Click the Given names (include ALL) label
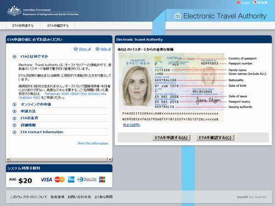The image size is (275, 206). [x=248, y=74]
